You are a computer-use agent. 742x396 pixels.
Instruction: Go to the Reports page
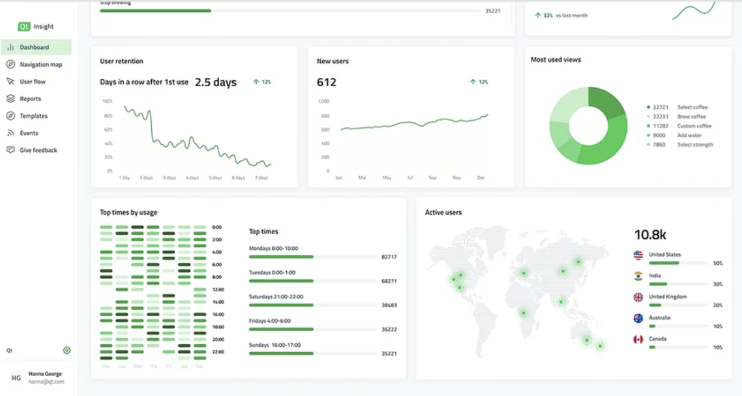(30, 99)
